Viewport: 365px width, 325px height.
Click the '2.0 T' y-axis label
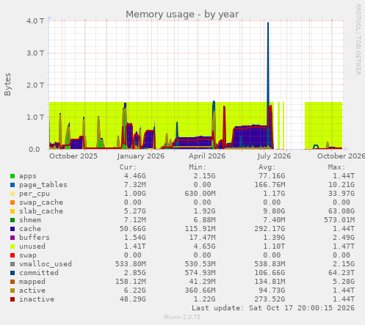tap(35, 85)
